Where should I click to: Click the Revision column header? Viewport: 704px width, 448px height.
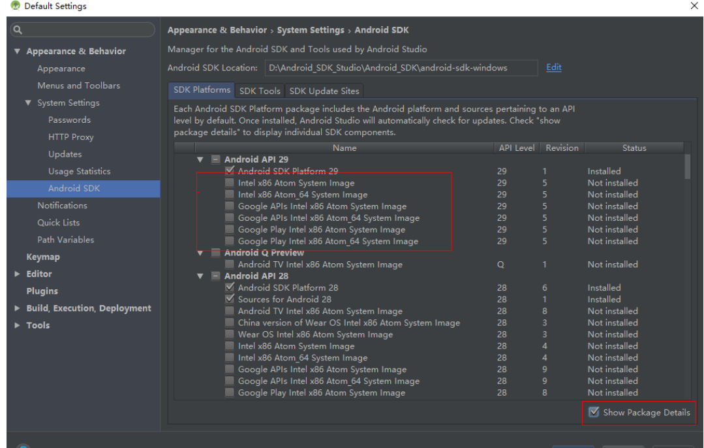click(562, 148)
